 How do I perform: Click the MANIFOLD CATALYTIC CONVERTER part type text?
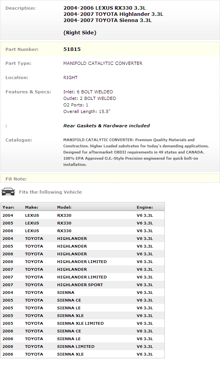103,63
